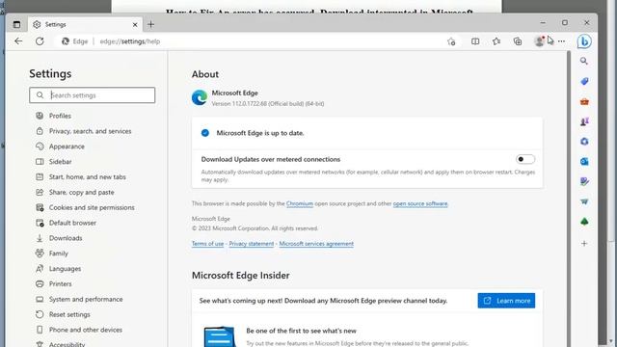This screenshot has width=617, height=347.
Task: Click the Learn more button
Action: pos(506,301)
